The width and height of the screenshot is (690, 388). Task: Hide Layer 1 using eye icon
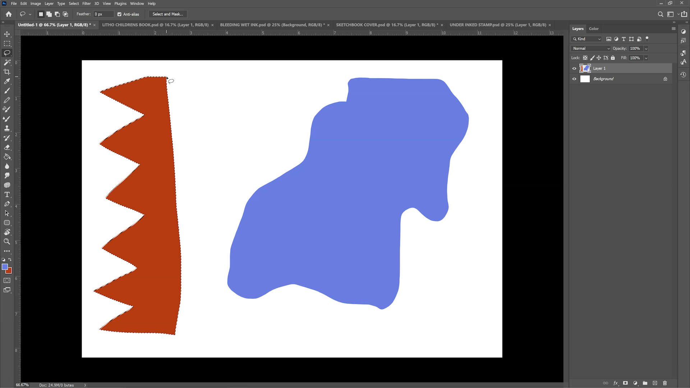(574, 68)
